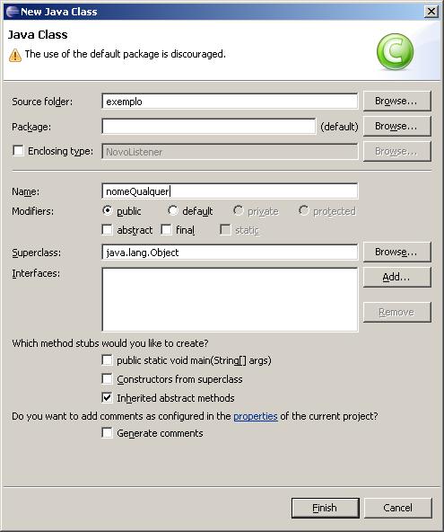Image resolution: width=444 pixels, height=532 pixels.
Task: Close the New Java Class dialog
Action: coord(431,12)
